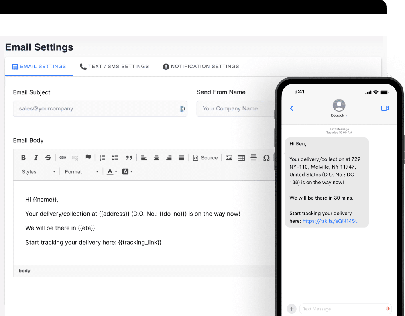The image size is (405, 316).
Task: Center align the email body text
Action: [x=157, y=158]
